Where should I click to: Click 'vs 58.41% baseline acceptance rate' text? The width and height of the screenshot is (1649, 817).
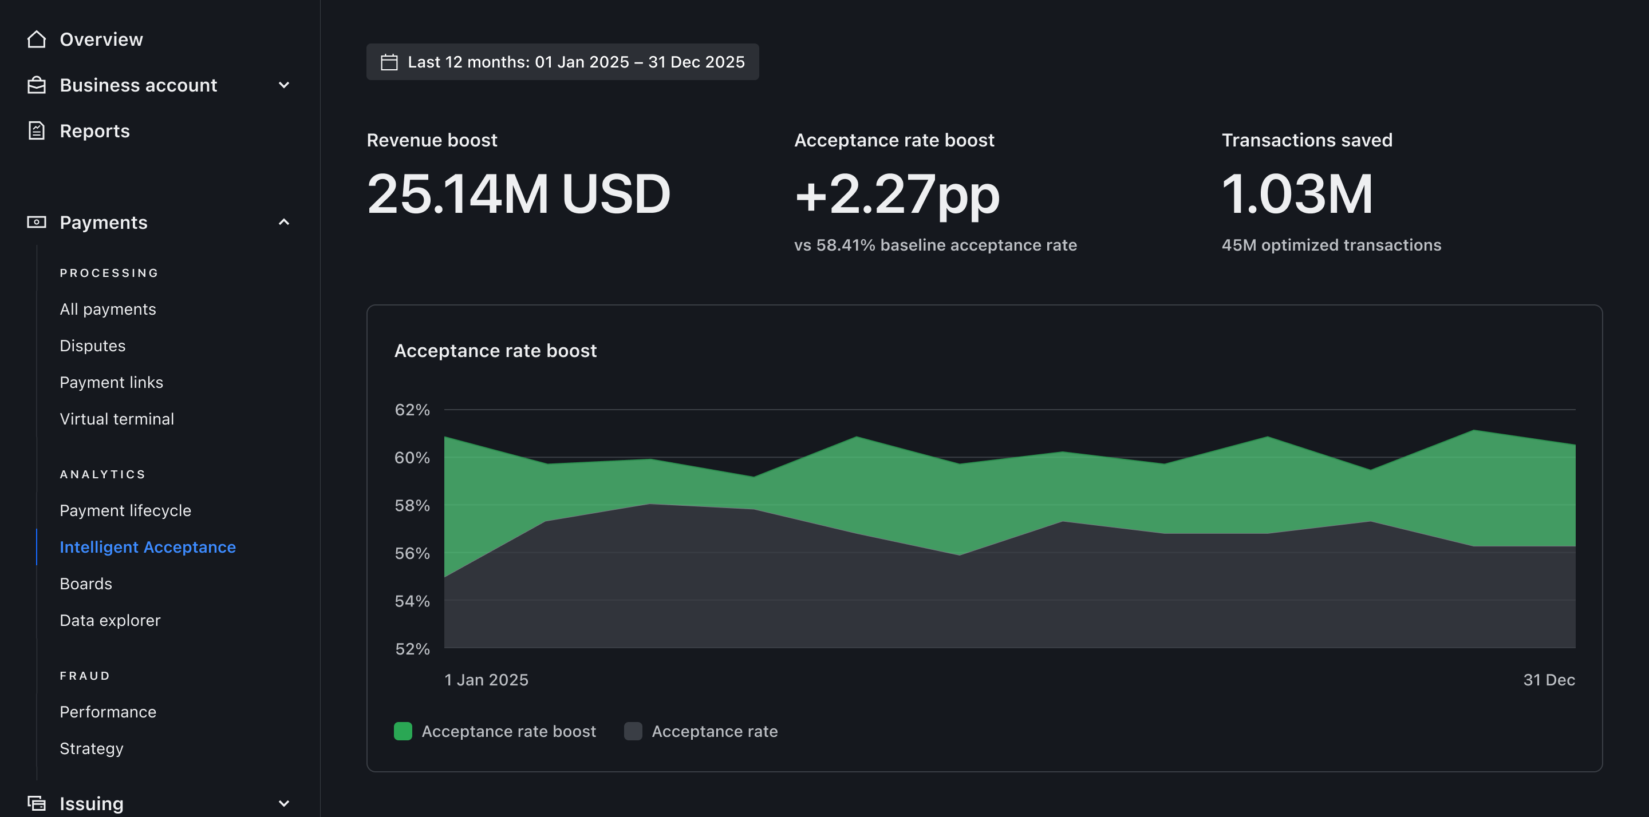coord(935,245)
